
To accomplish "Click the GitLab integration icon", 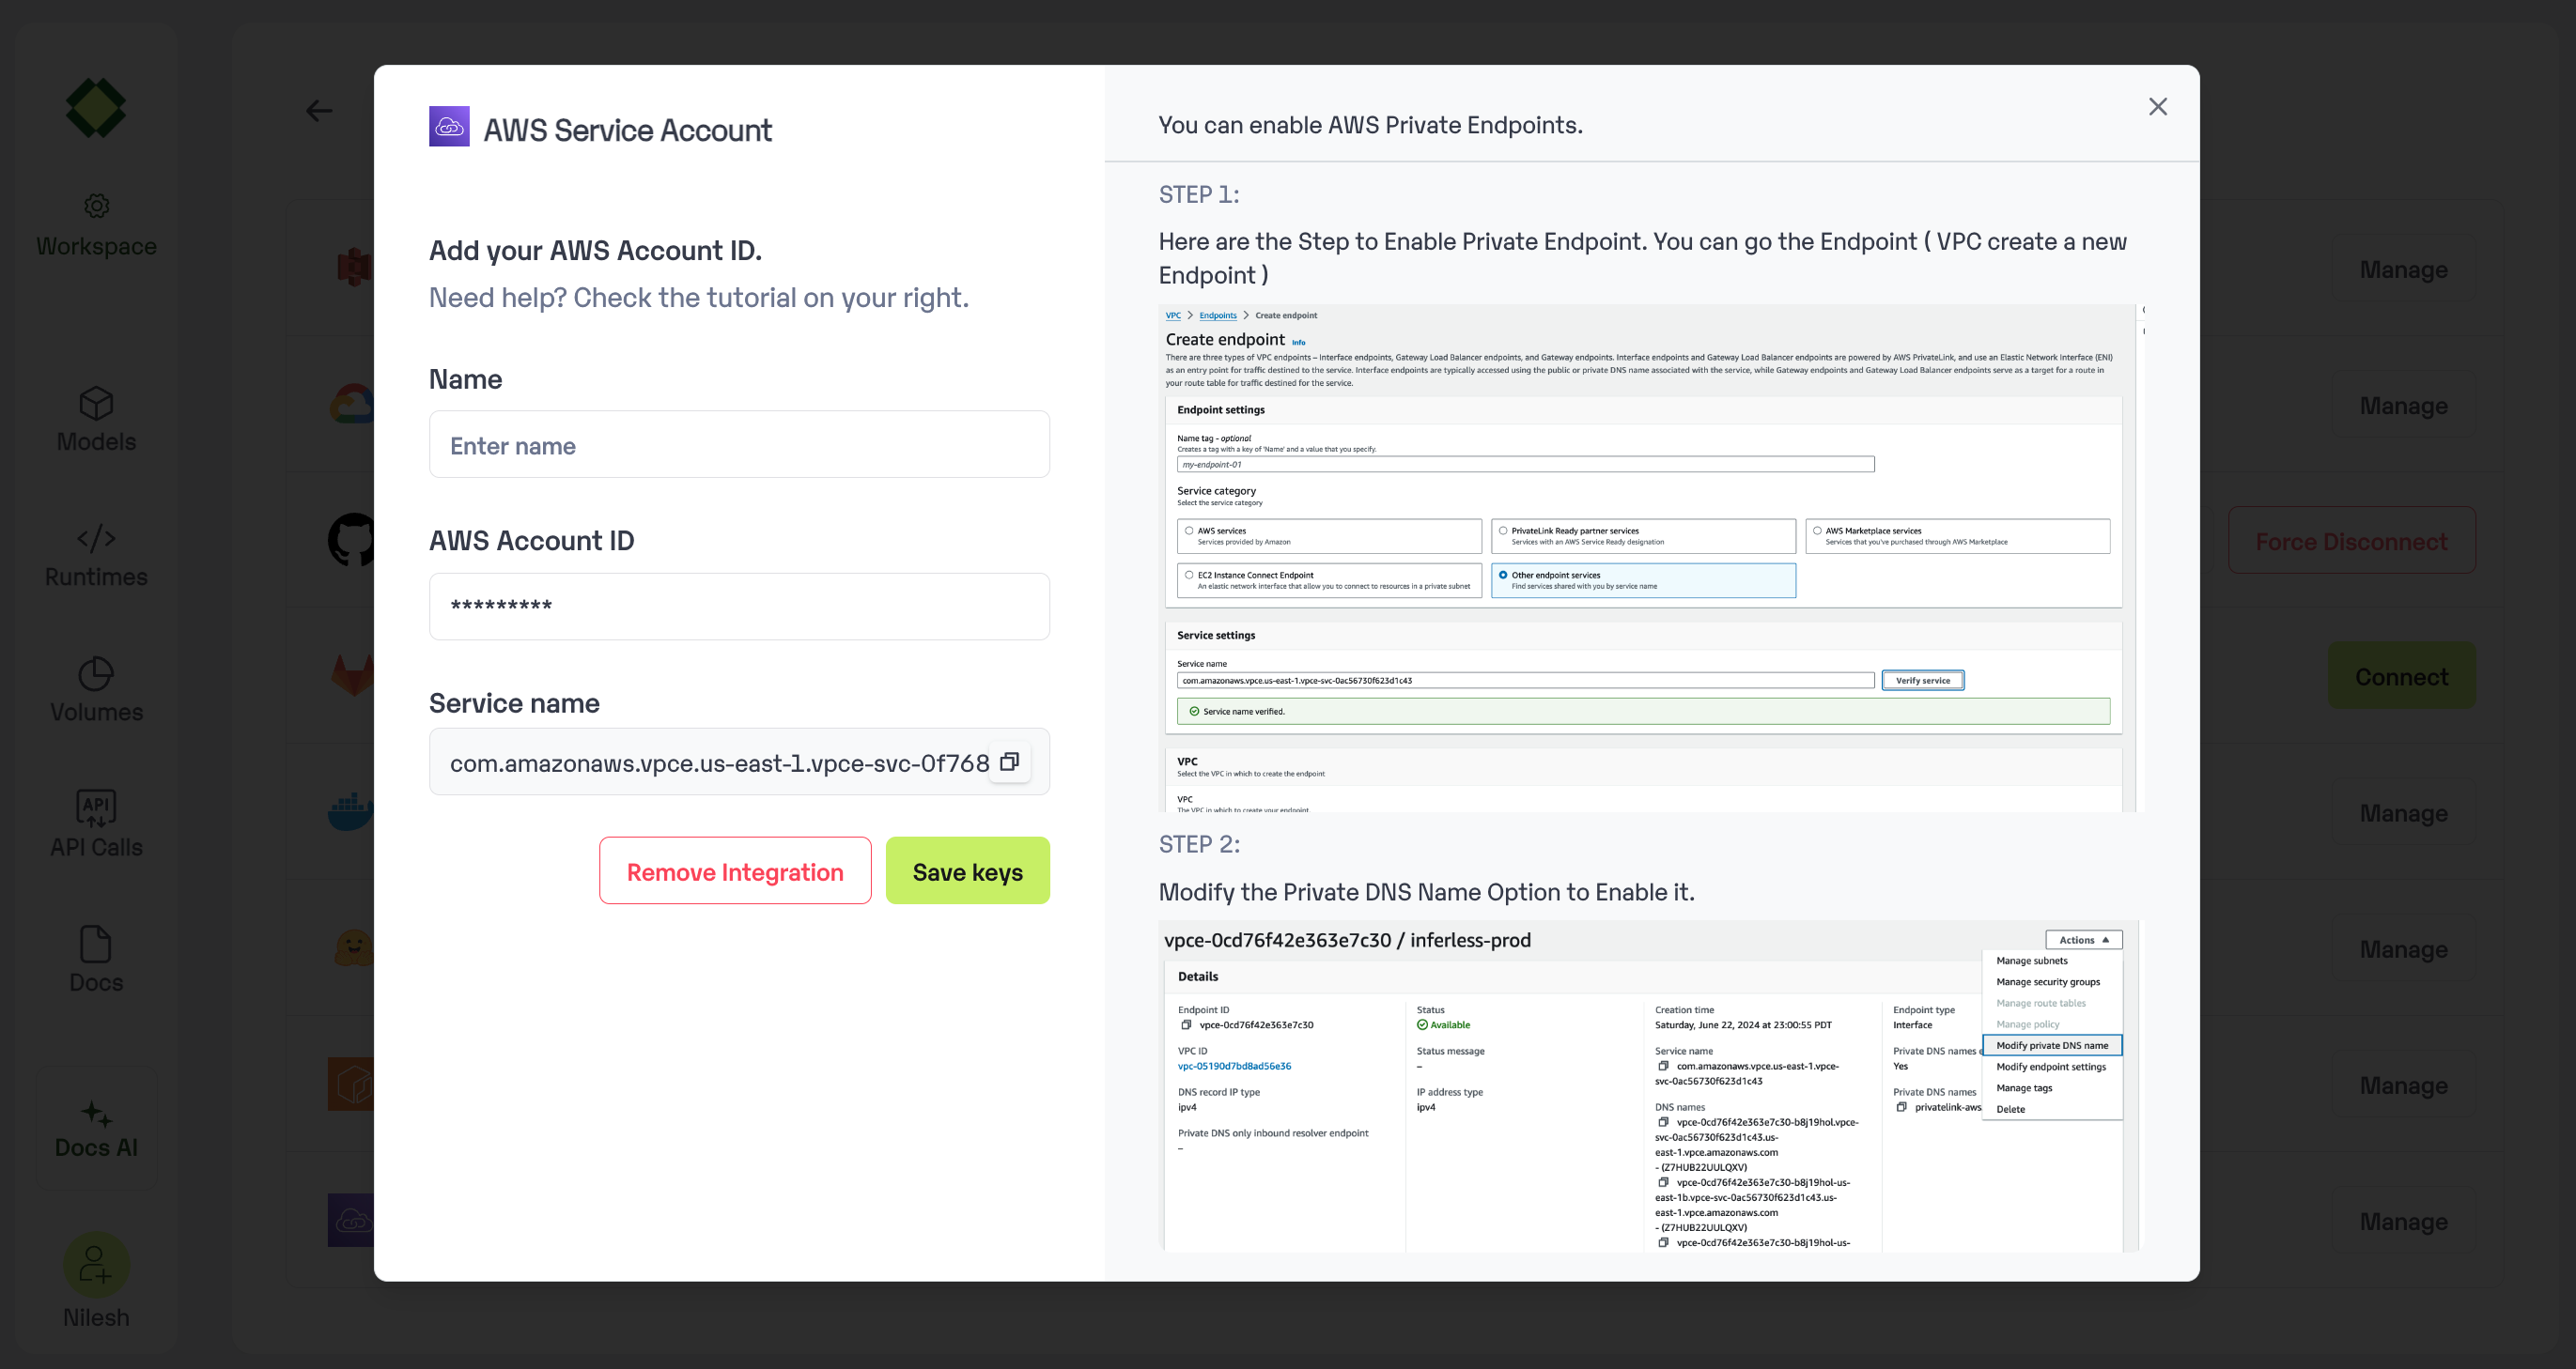I will (352, 675).
